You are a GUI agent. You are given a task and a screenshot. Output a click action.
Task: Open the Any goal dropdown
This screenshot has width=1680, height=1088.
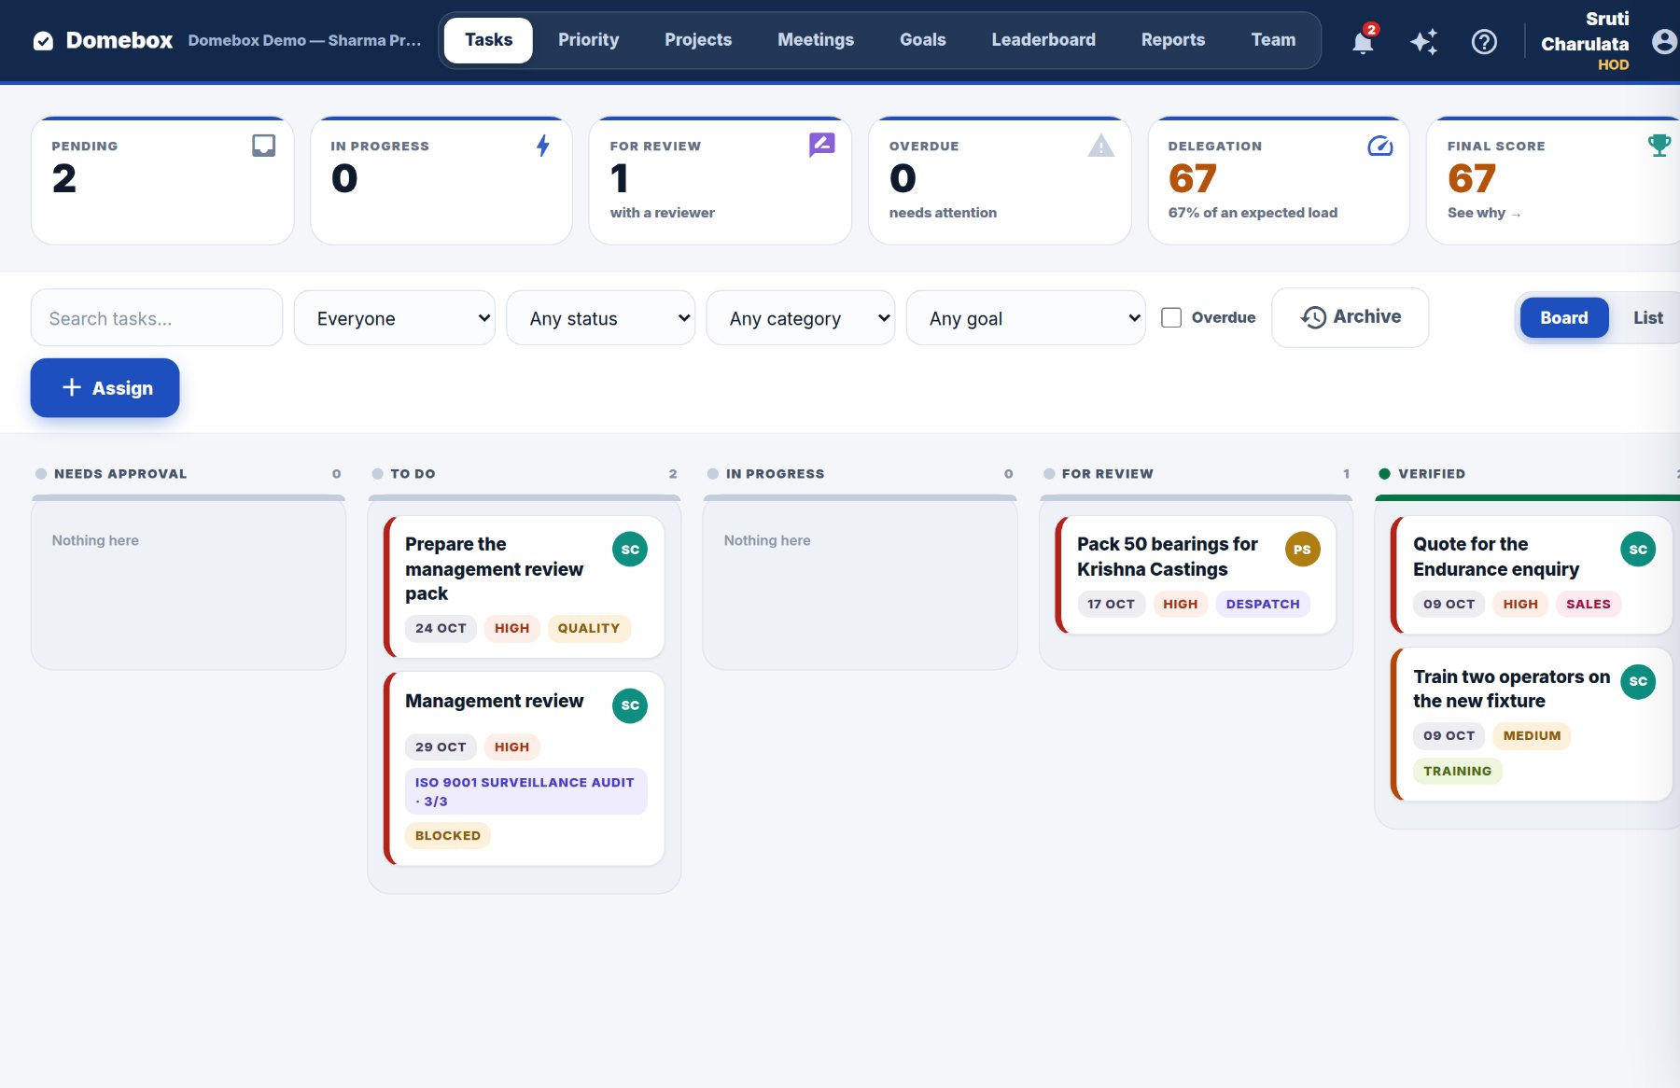1025,318
